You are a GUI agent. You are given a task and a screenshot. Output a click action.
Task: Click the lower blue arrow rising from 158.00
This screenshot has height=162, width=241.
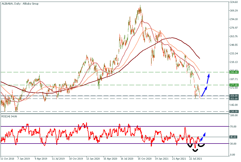point(204,91)
